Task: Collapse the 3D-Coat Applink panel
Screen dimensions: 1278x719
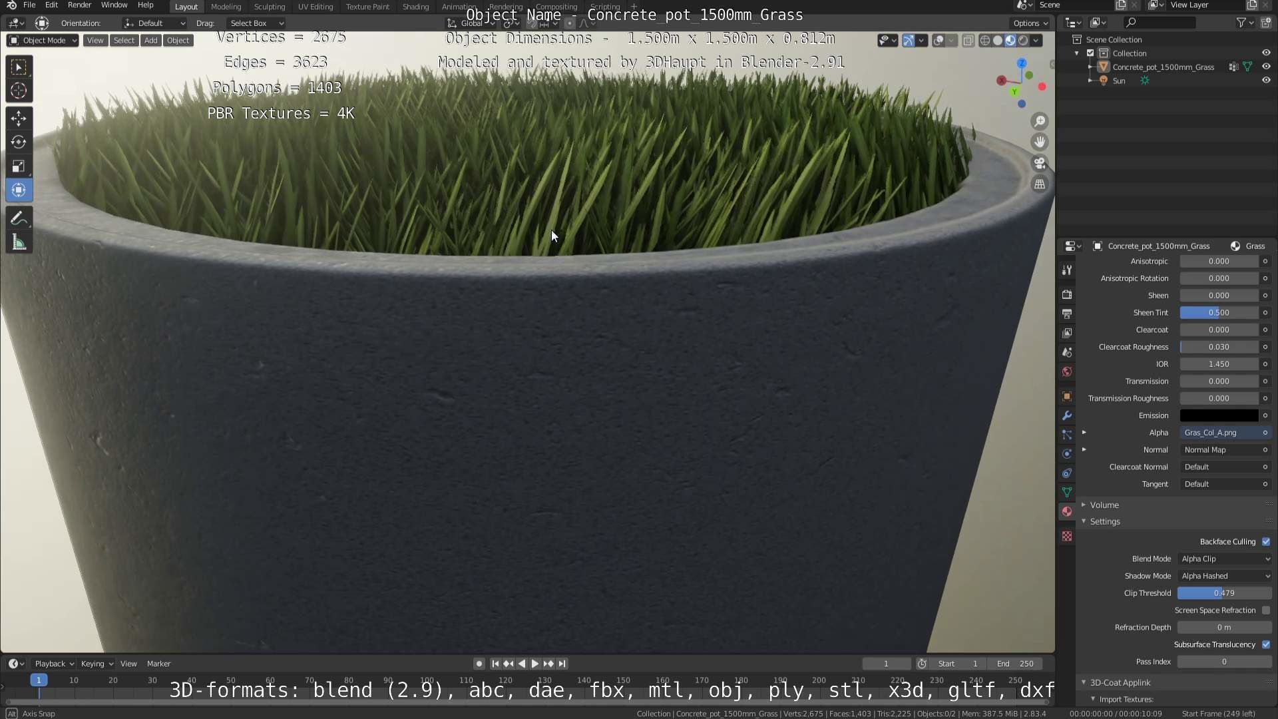Action: (x=1120, y=683)
